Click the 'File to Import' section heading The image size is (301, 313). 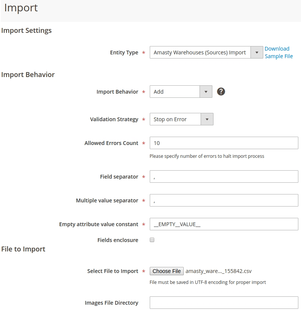pos(23,249)
